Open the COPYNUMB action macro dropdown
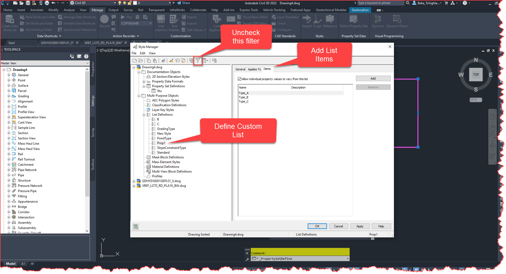This screenshot has width=506, height=274. [150, 23]
